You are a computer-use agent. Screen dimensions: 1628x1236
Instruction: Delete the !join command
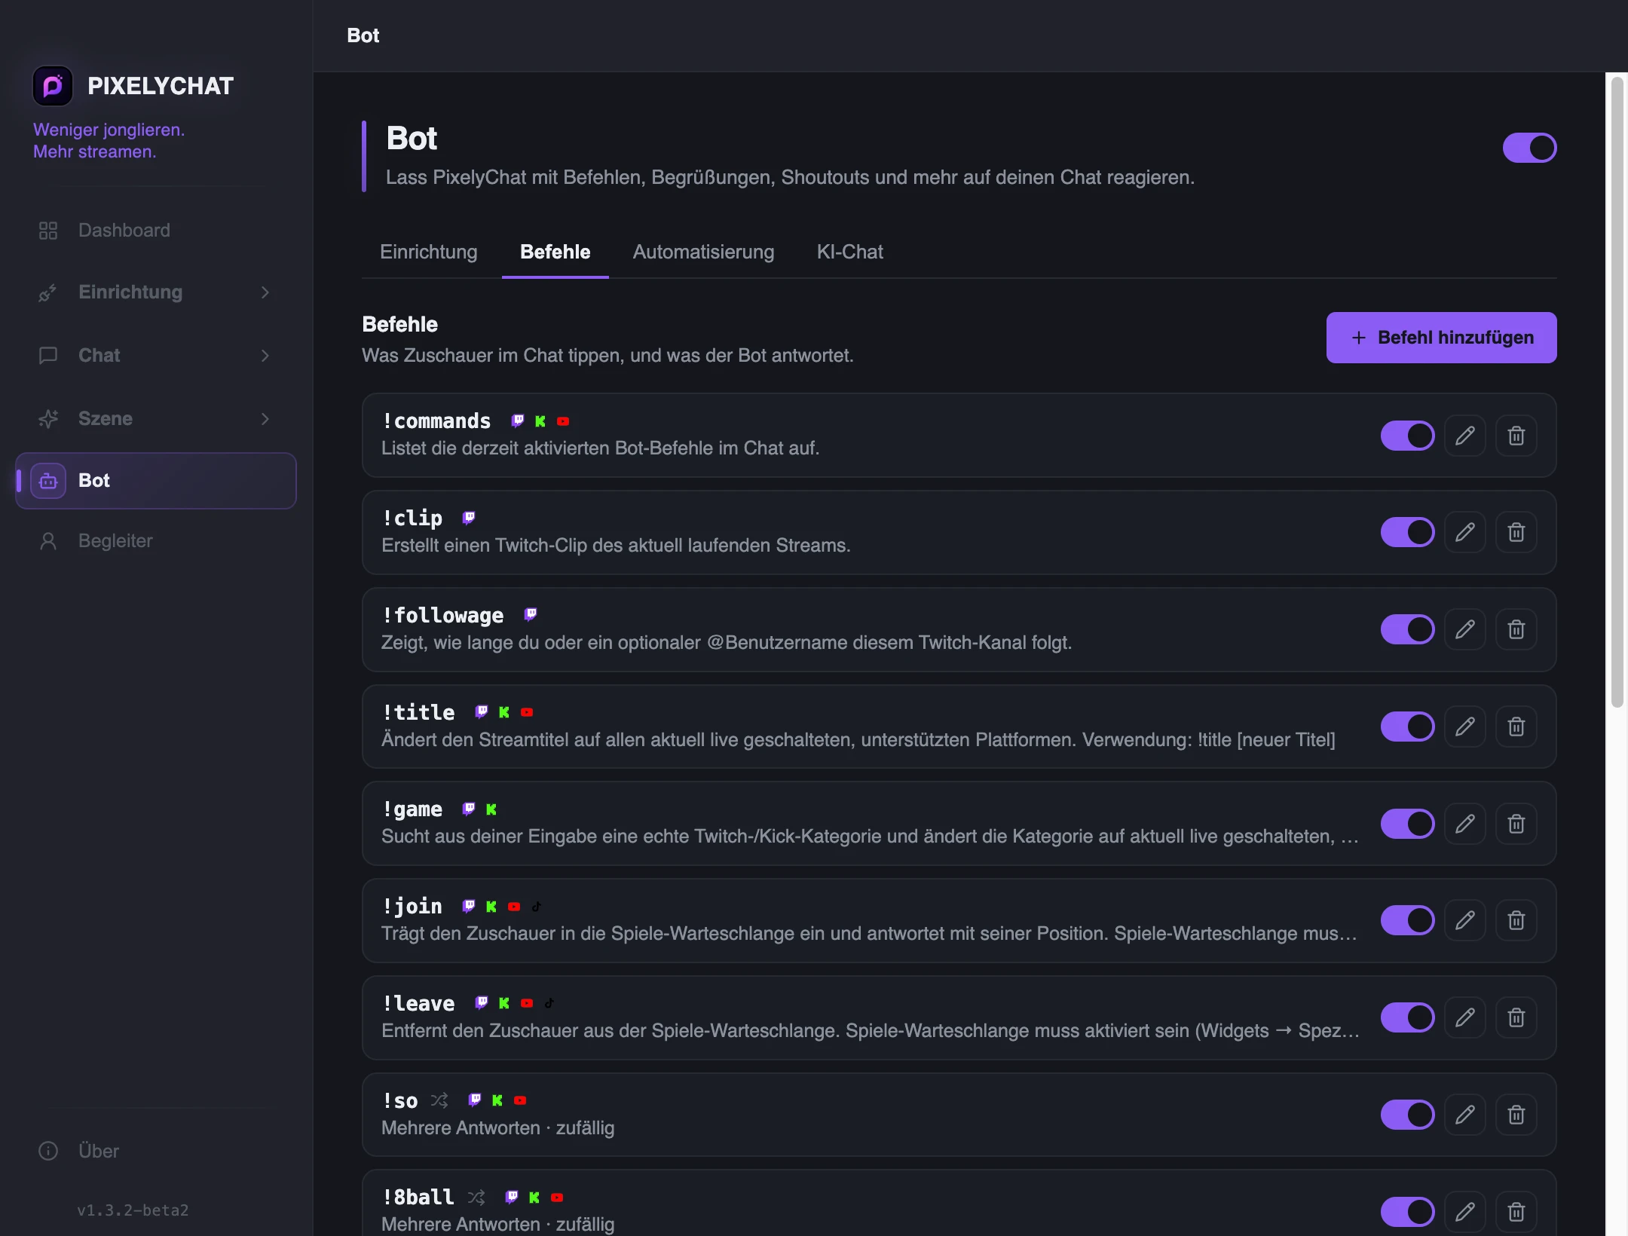pos(1516,920)
